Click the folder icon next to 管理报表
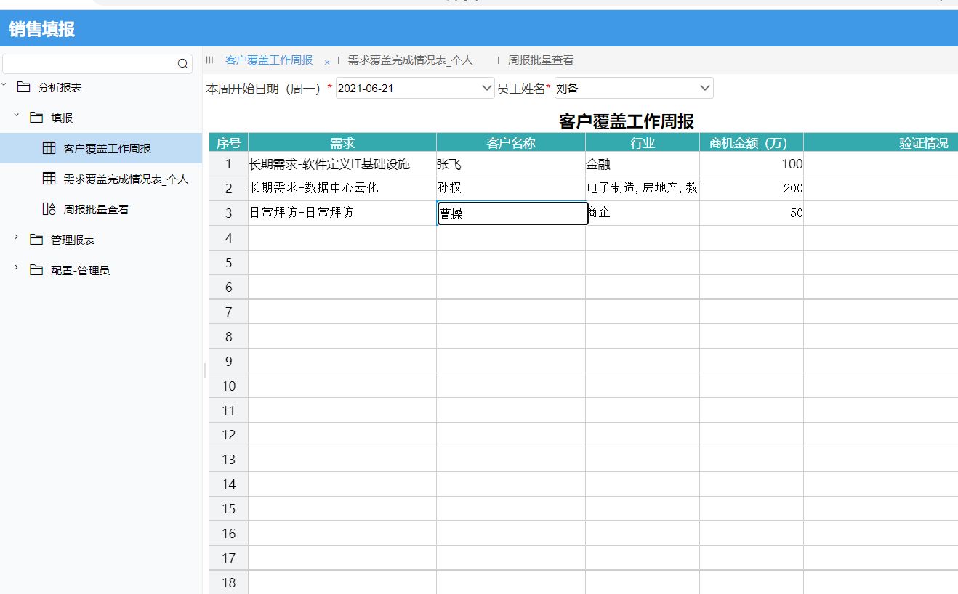The width and height of the screenshot is (958, 594). pyautogui.click(x=36, y=239)
